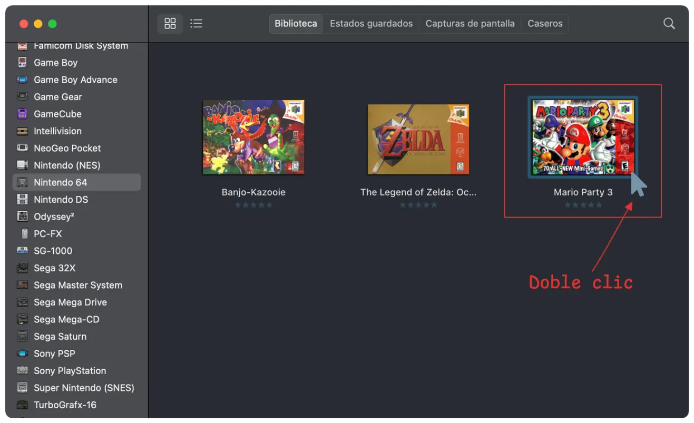This screenshot has height=423, width=694.
Task: Select the Odyssey² console icon
Action: (23, 217)
